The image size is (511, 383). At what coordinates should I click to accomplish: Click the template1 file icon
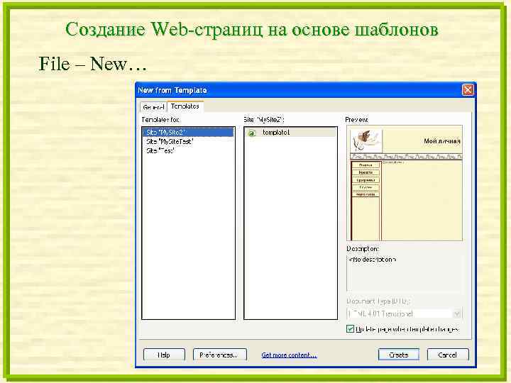pyautogui.click(x=252, y=133)
